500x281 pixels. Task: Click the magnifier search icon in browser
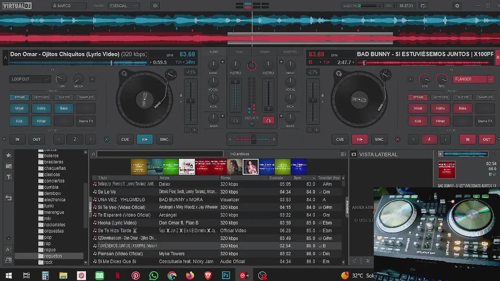[x=93, y=154]
